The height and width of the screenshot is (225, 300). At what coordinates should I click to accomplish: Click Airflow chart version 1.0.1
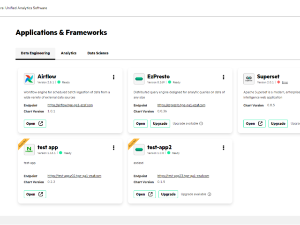[x=51, y=111]
